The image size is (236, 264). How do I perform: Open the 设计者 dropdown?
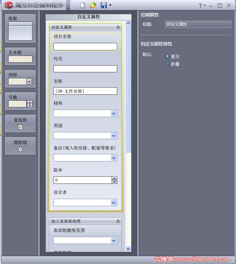coord(114,202)
